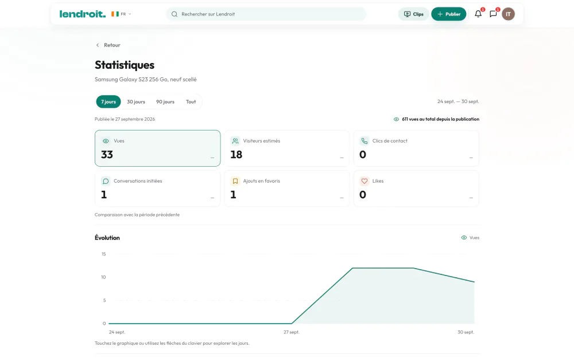Click the eye icon in Vues card
574x358 pixels.
(106, 141)
